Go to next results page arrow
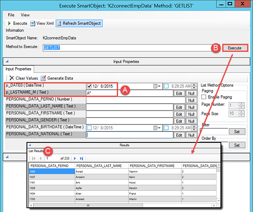The image size is (253, 212). (75, 158)
